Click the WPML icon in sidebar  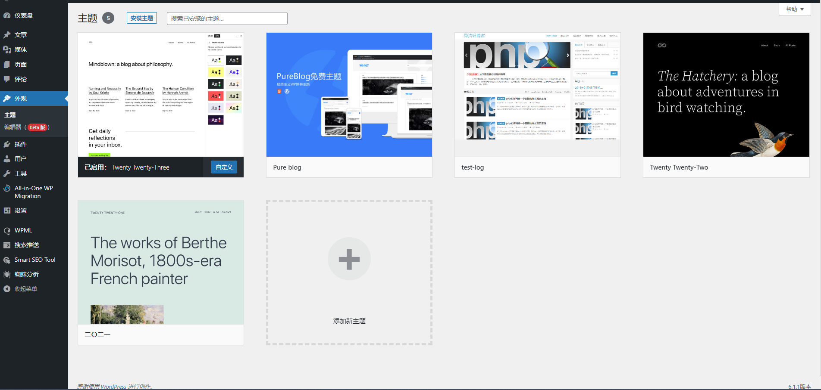pos(7,230)
